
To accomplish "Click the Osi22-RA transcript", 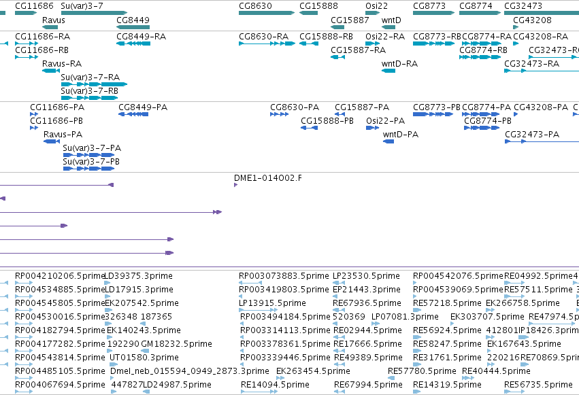I will pyautogui.click(x=373, y=44).
